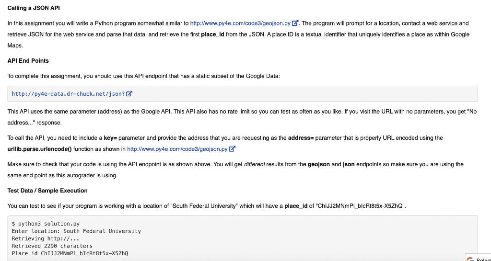Click the bold 'place_id' in first paragraph
Screen dimensions: 491x261
(x=212, y=34)
